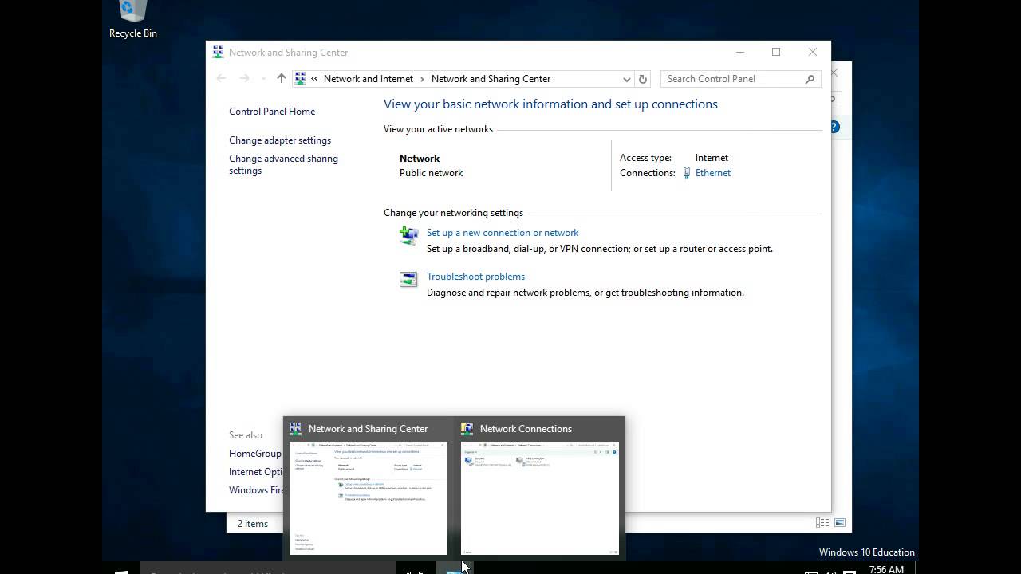Open the Recycle Bin desktop icon
The height and width of the screenshot is (574, 1021).
[133, 20]
